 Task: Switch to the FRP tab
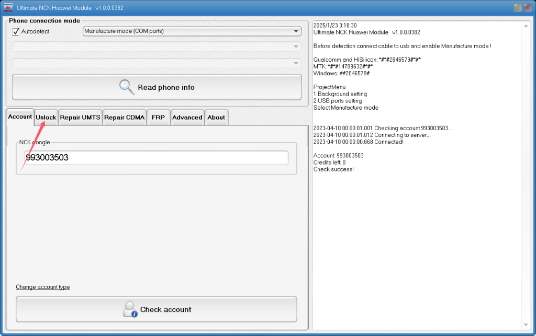(158, 118)
